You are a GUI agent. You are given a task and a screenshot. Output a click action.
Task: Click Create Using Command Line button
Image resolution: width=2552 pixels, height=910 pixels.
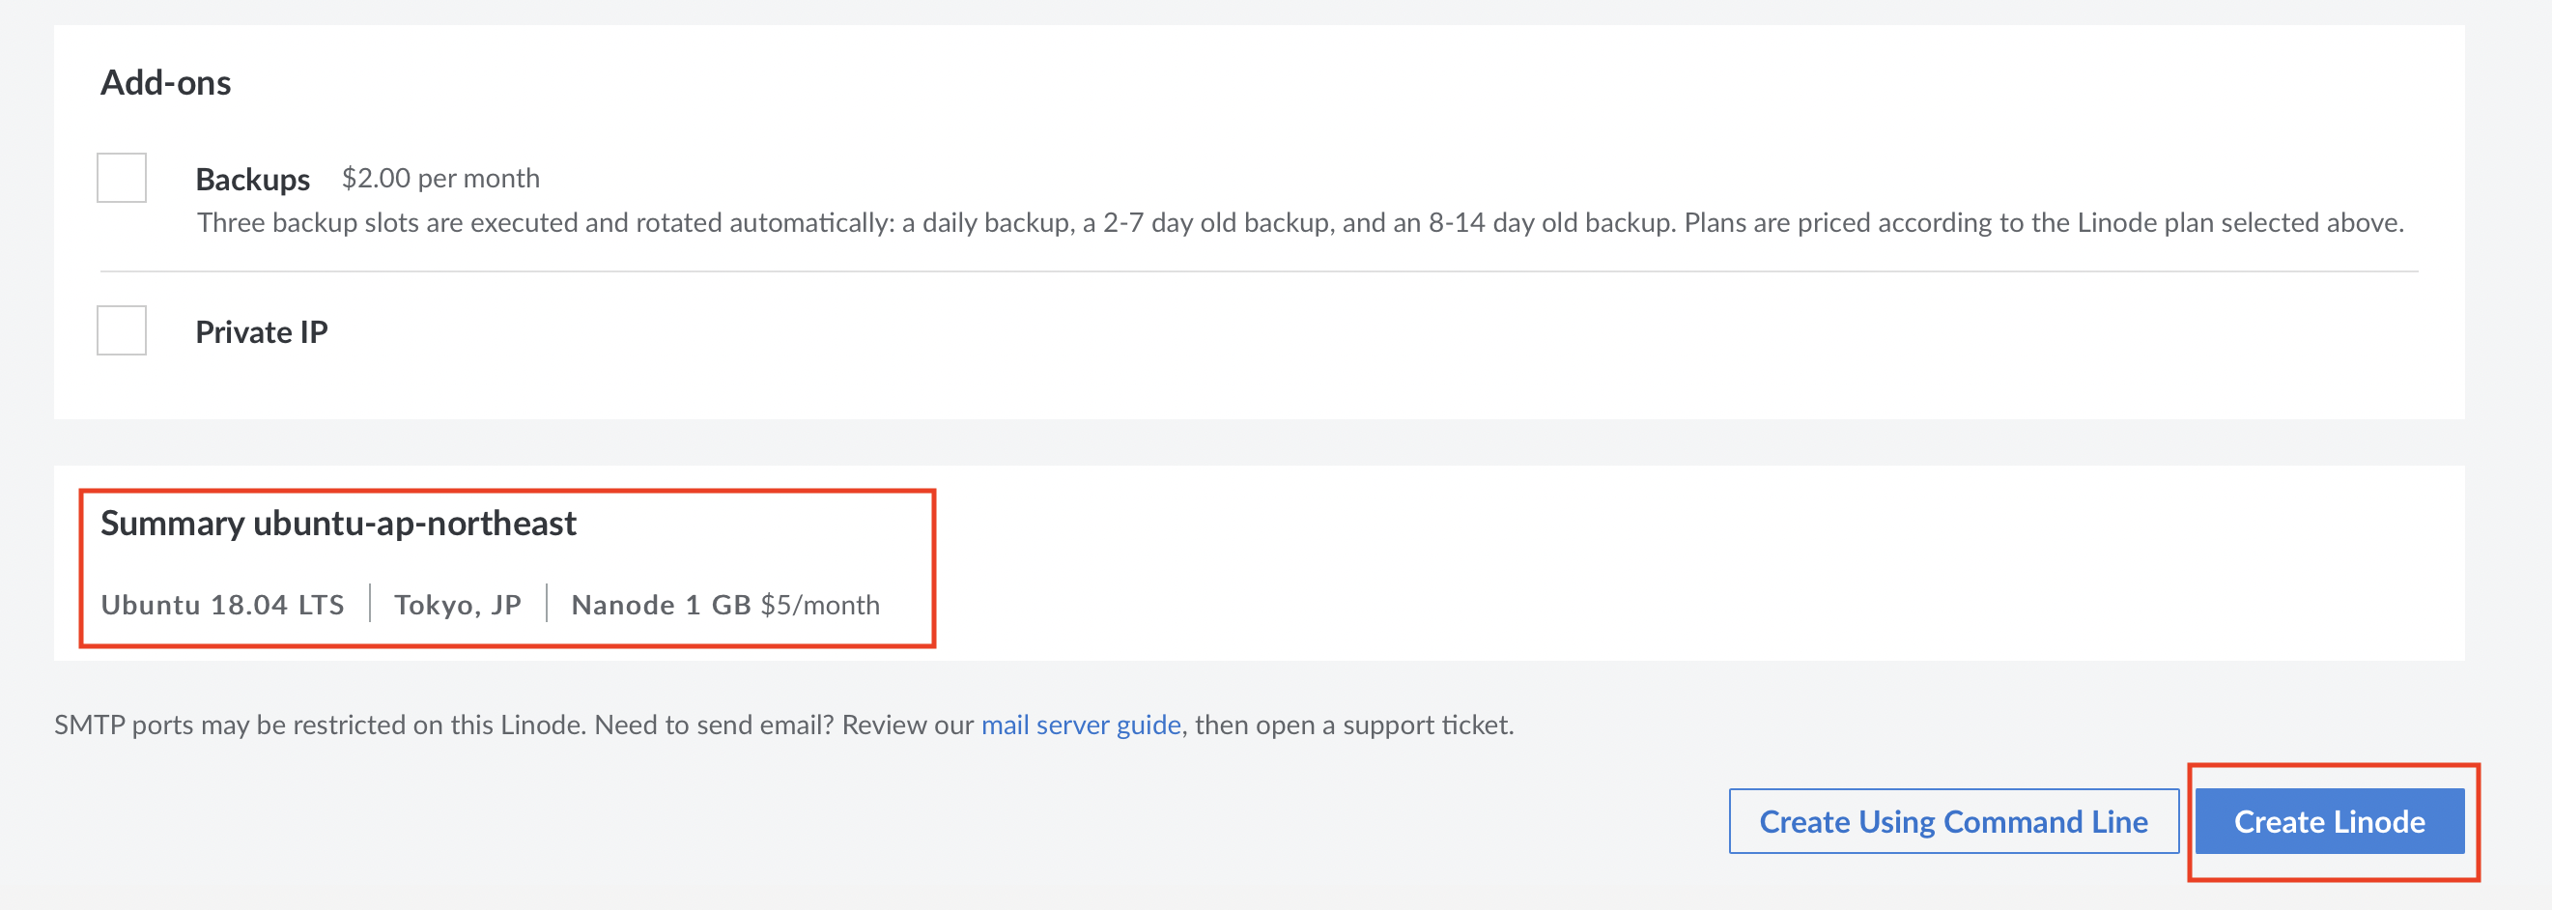point(1954,821)
